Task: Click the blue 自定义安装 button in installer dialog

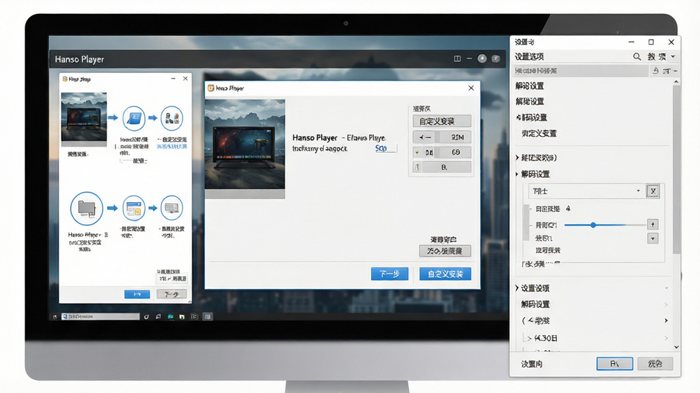Action: pyautogui.click(x=445, y=274)
